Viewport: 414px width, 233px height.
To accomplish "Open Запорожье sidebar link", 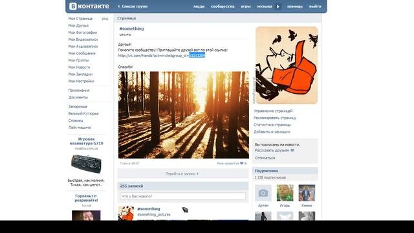I will coord(78,107).
